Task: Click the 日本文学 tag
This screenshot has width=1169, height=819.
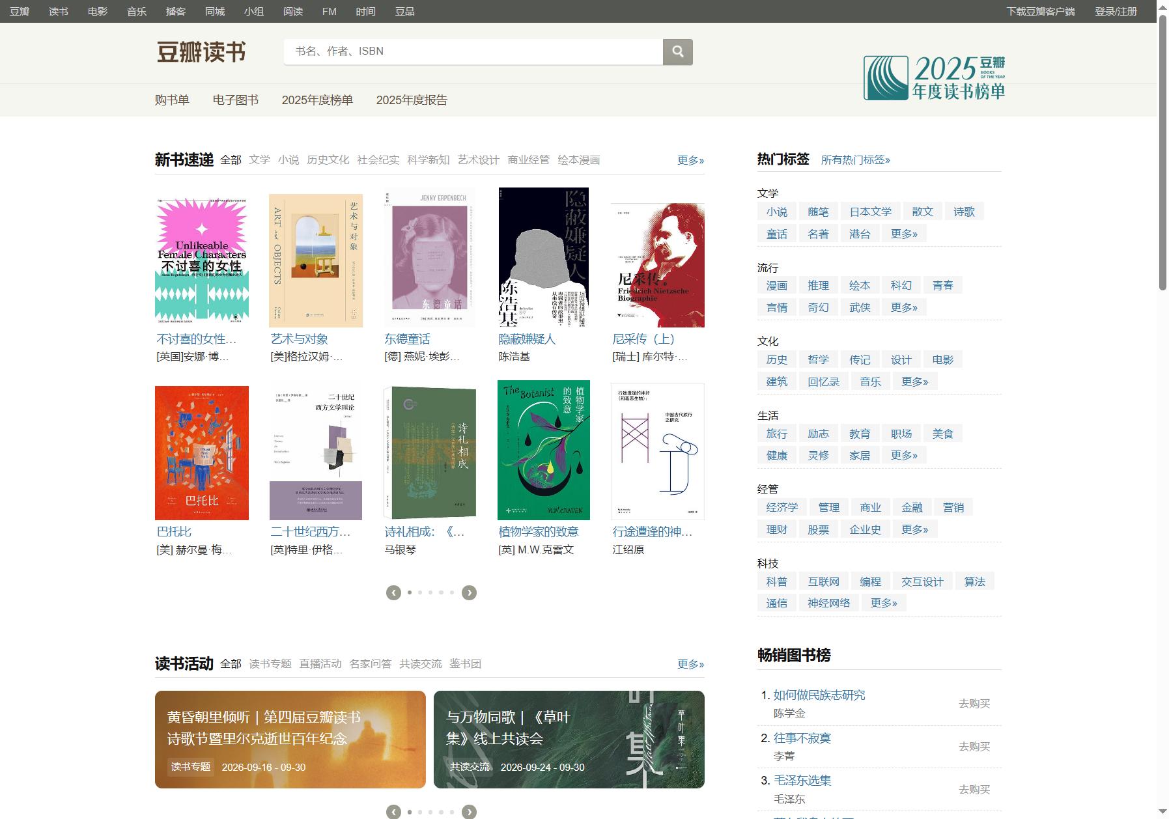Action: [x=870, y=212]
